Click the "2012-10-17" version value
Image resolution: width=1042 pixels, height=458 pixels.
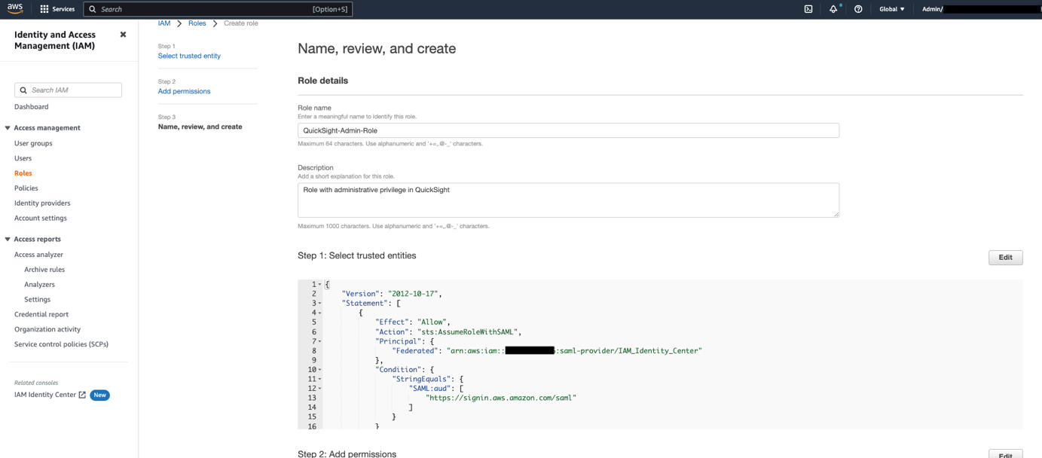414,294
